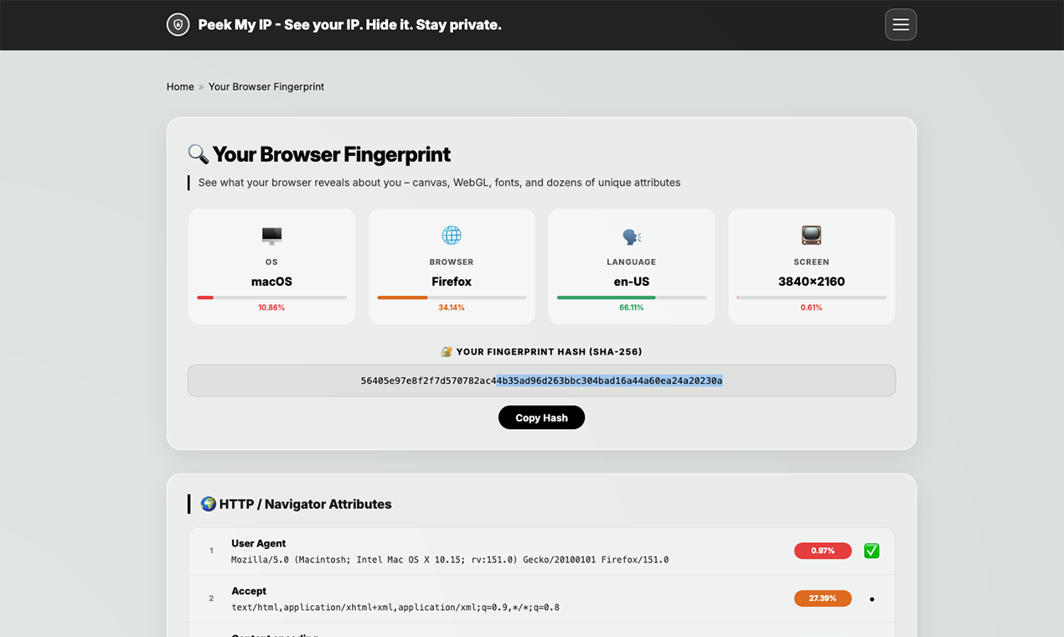Click the '66.11%' text under Language
Image resolution: width=1064 pixels, height=637 pixels.
pyautogui.click(x=632, y=308)
